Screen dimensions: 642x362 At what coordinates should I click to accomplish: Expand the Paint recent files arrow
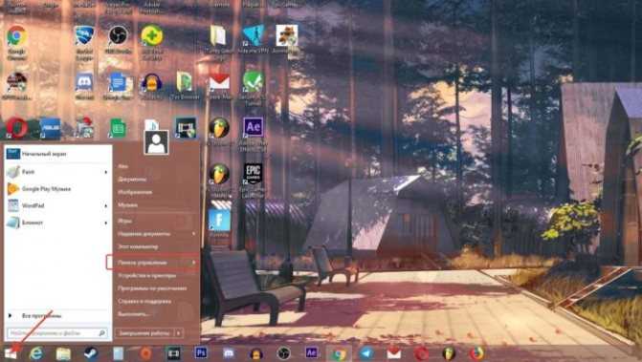click(x=105, y=172)
